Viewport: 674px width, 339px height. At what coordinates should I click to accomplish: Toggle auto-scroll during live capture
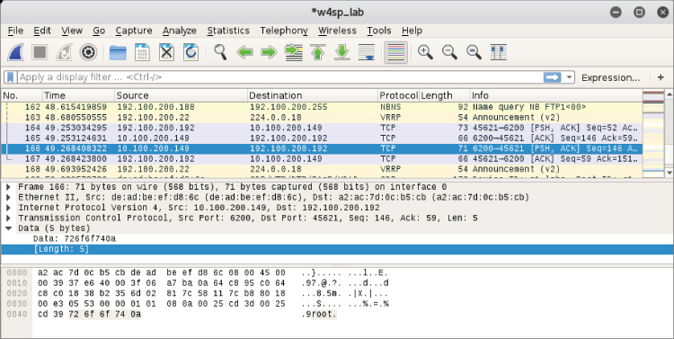[367, 52]
